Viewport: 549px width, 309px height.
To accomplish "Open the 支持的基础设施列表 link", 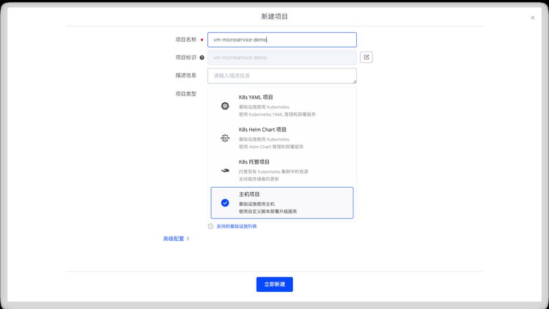I will coord(237,226).
